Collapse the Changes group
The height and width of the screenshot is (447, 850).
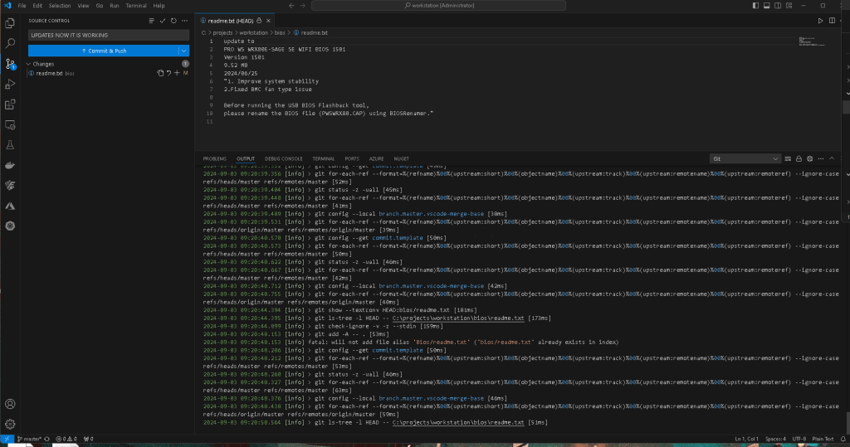coord(29,64)
